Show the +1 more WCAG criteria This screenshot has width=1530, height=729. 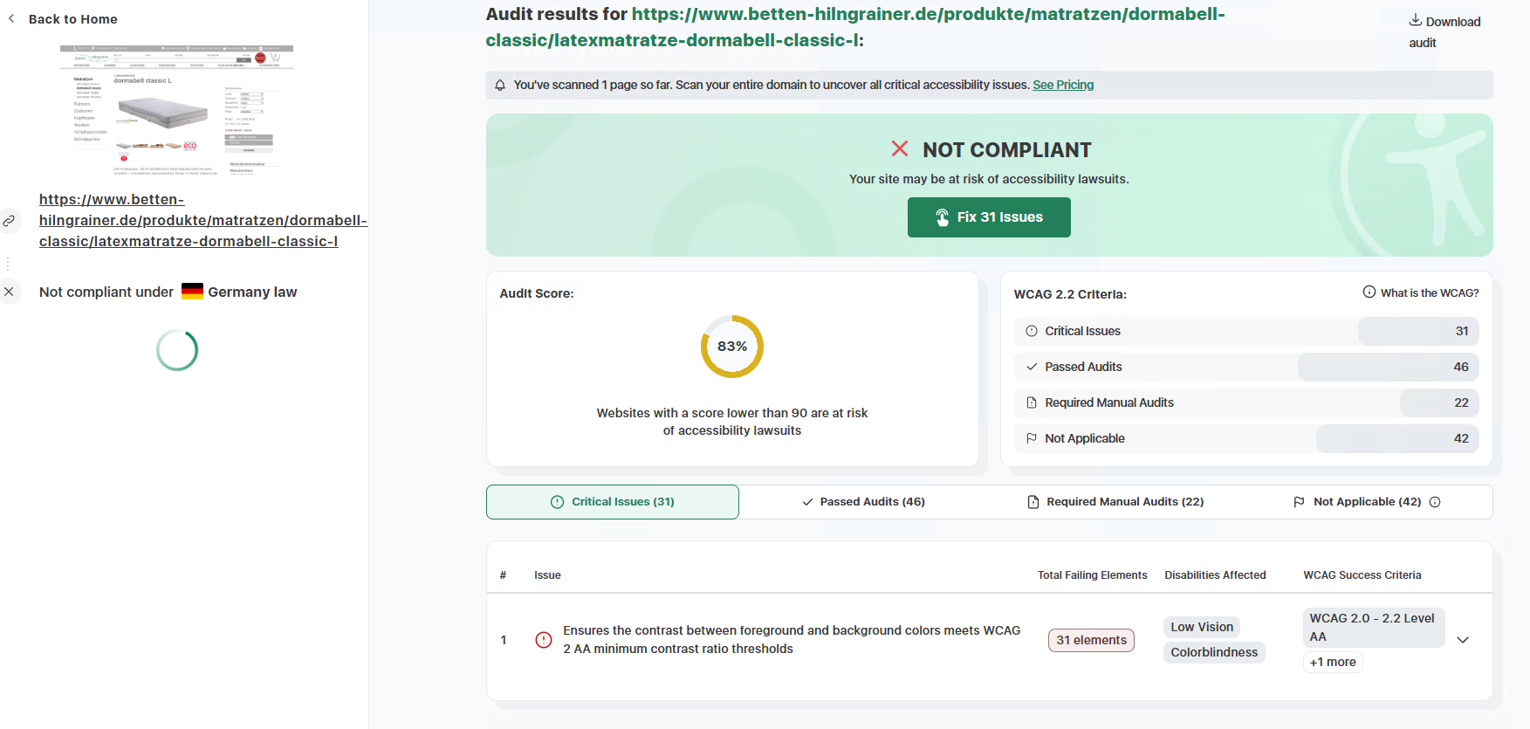coord(1333,662)
